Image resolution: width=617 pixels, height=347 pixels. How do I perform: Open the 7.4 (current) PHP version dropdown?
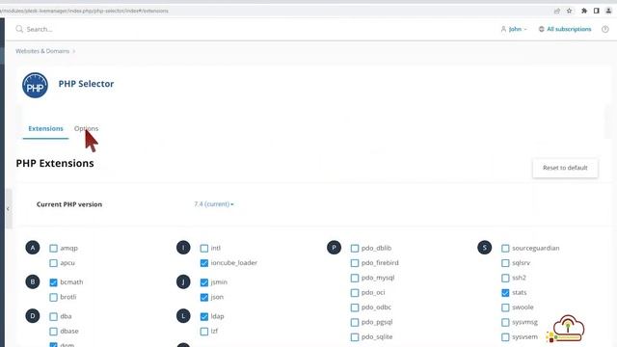(214, 204)
